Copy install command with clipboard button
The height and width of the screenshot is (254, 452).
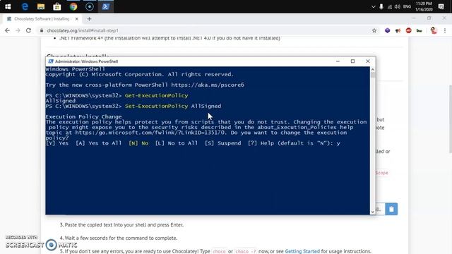click(x=391, y=209)
